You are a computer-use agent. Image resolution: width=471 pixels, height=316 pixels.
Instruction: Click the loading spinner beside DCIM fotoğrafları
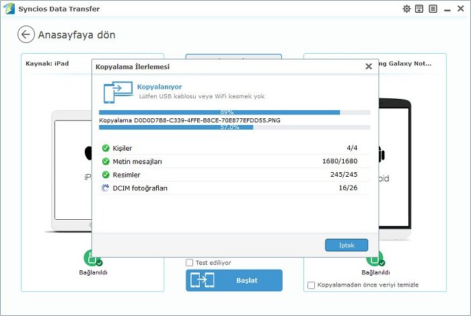tap(105, 188)
